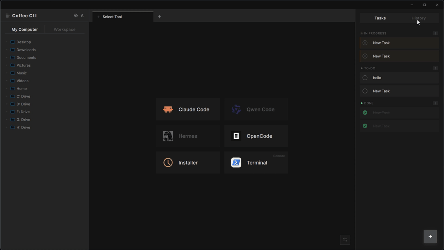Click the Terminal PowerShell icon
This screenshot has width=444, height=250.
tap(236, 162)
